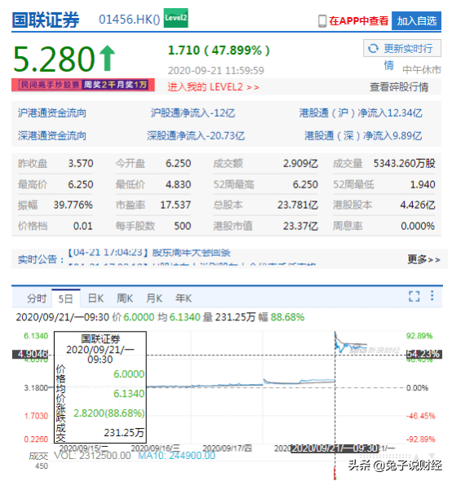Click 更多>> next to announcements
Image resolution: width=452 pixels, height=481 pixels.
[x=423, y=259]
